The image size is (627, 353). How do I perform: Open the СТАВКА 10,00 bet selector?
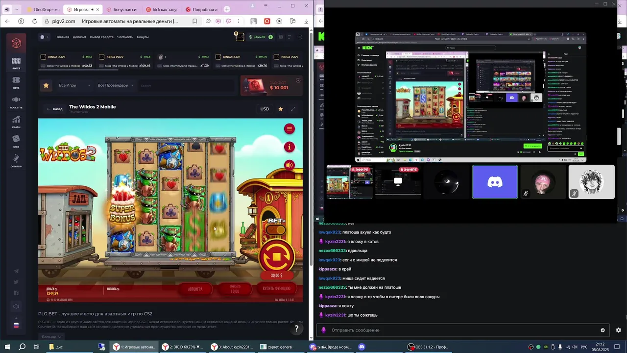tap(235, 289)
